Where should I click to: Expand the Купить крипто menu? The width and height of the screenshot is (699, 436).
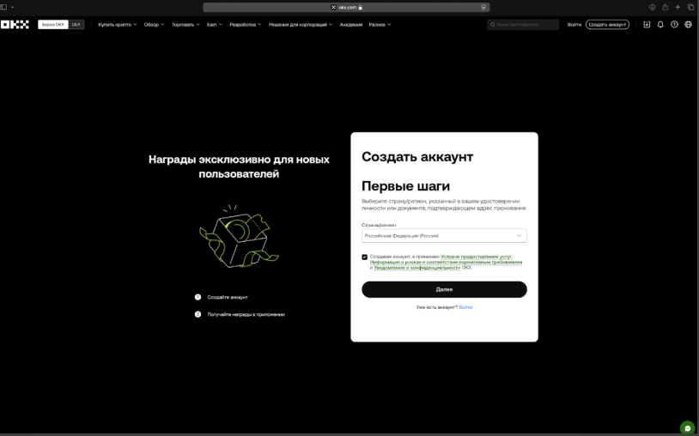point(118,25)
